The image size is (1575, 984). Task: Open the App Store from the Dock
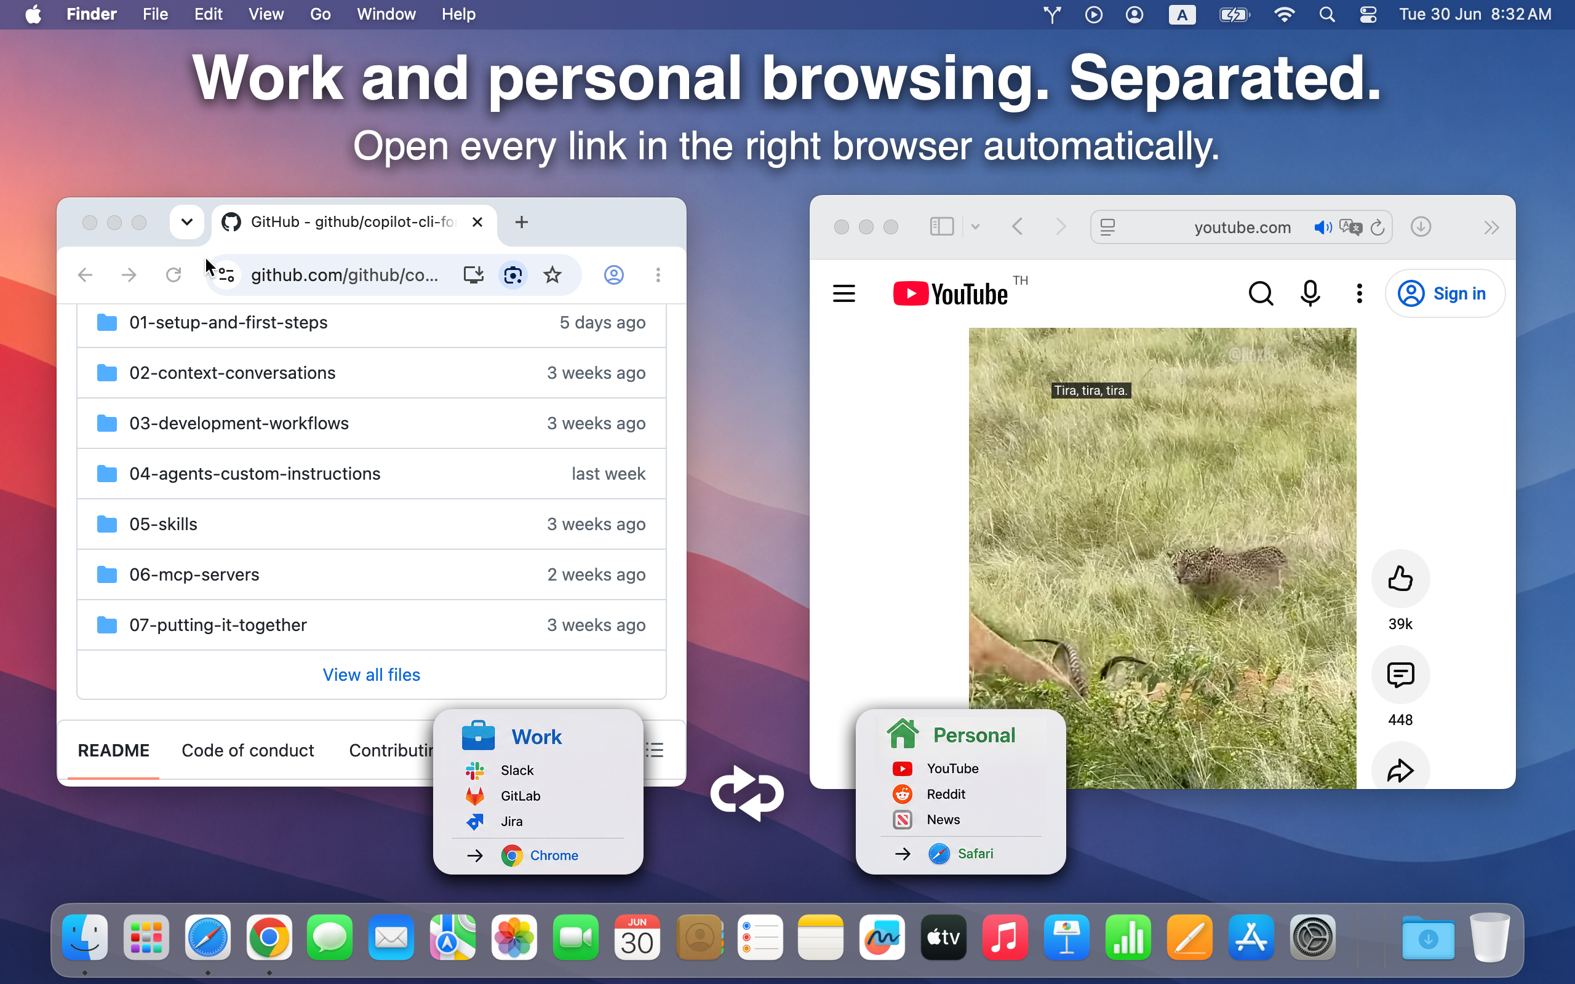coord(1251,938)
